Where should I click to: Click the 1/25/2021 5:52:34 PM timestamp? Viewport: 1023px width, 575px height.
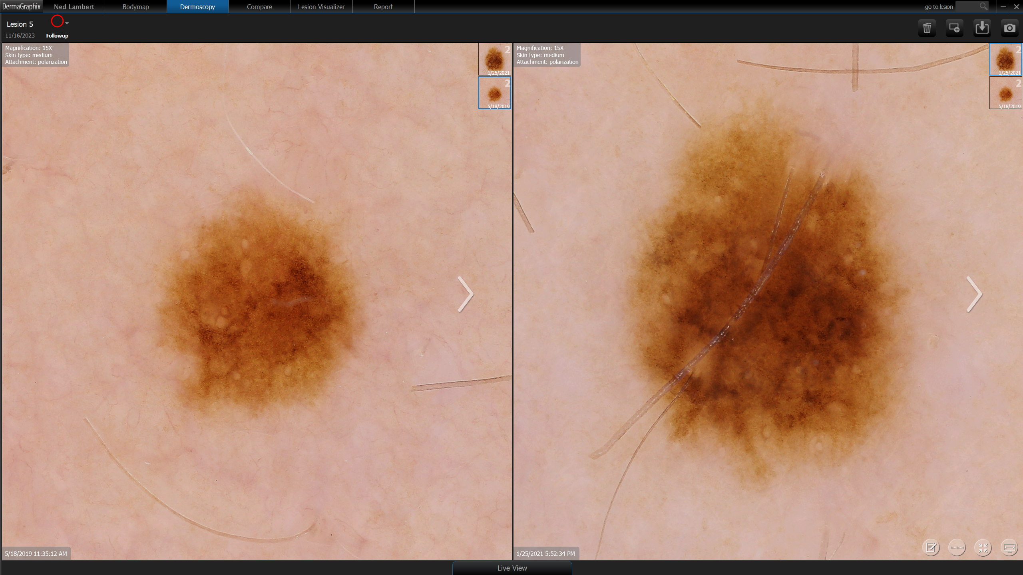coord(546,553)
